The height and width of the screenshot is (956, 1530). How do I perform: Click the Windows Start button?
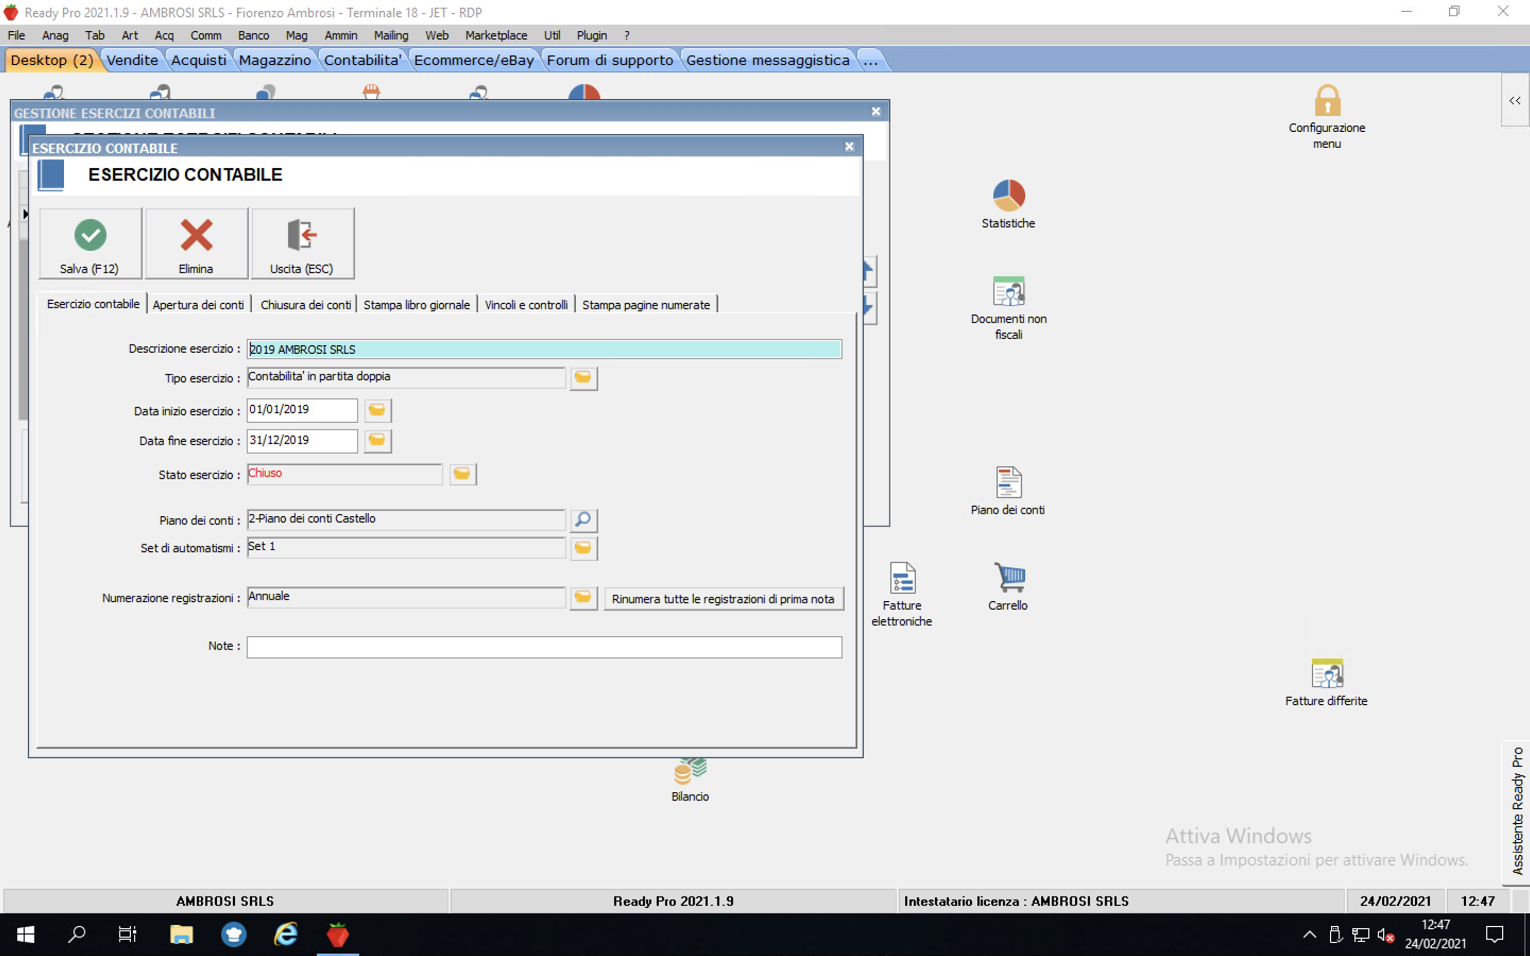(25, 934)
